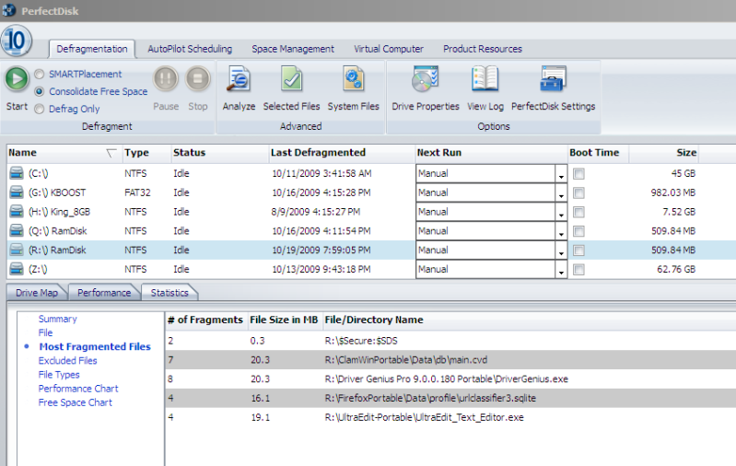Select the R:\$Secure:$SDS file row
Viewport: 736px width, 466px height.
point(450,341)
